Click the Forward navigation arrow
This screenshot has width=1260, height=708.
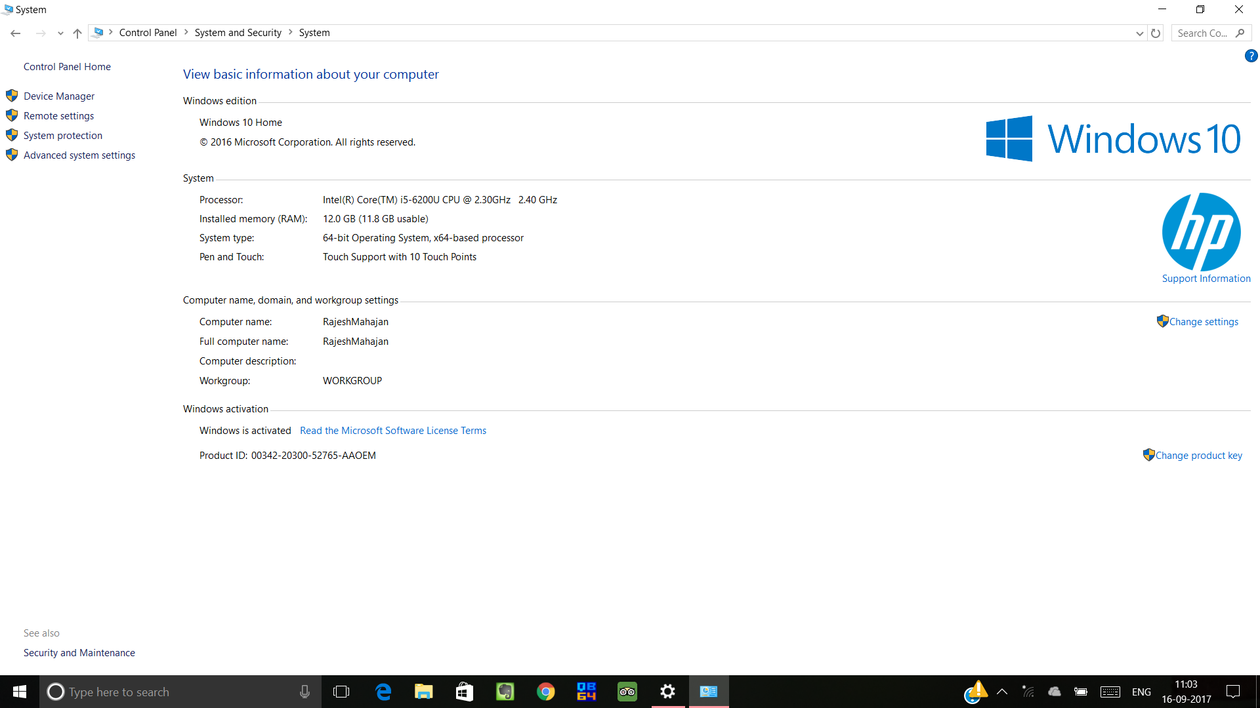point(41,33)
